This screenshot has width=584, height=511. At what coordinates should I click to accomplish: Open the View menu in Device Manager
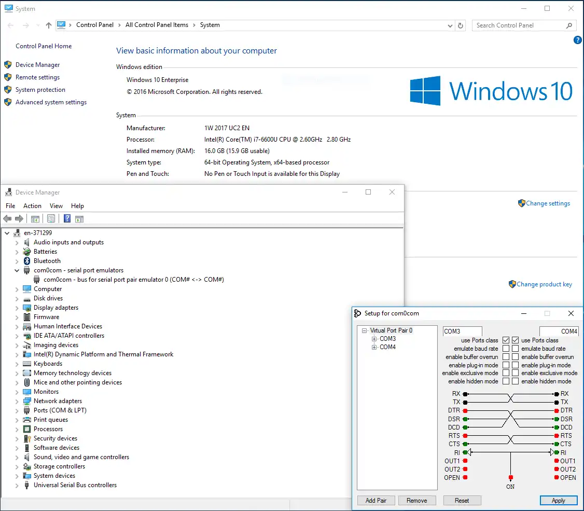pos(56,206)
